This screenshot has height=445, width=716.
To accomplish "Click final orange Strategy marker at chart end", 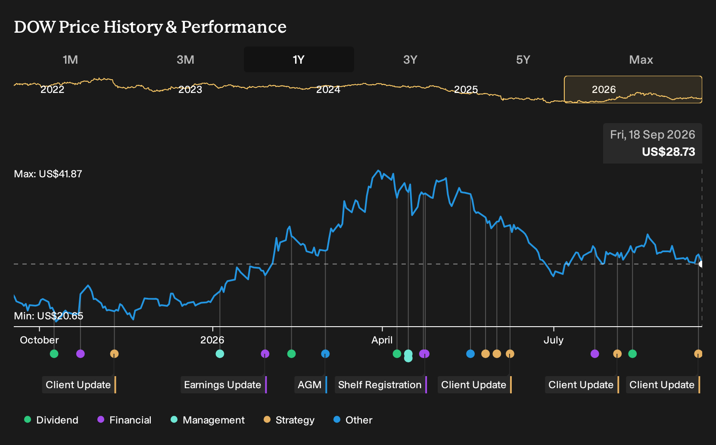I will click(x=698, y=354).
